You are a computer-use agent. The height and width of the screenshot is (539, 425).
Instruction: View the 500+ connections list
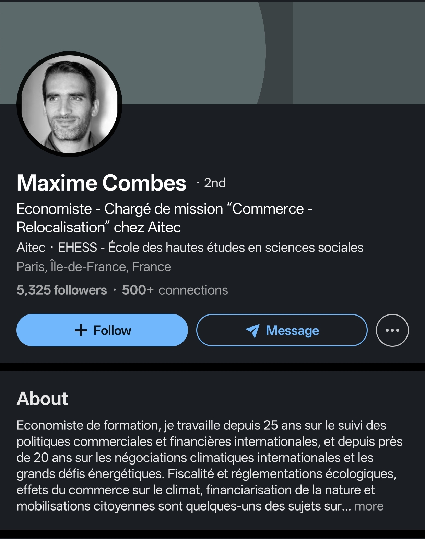(175, 290)
